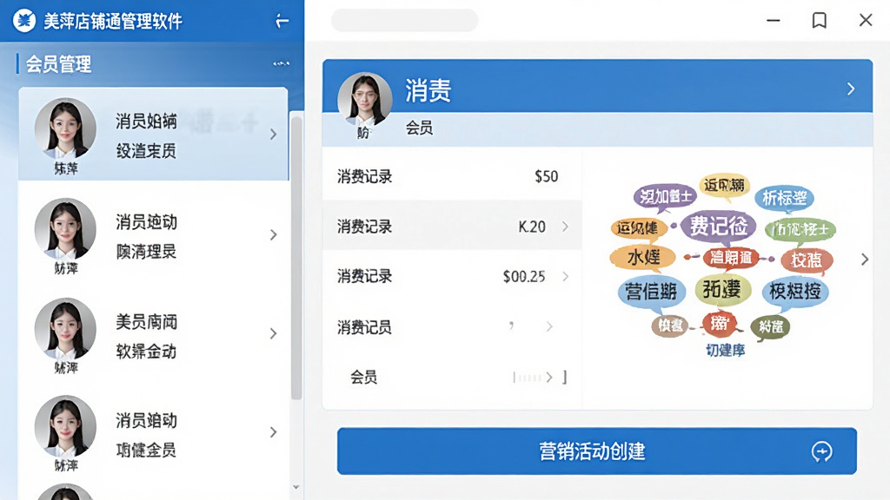Click the 梗桓控 blue tag bubble
Viewport: 890px width, 500px height.
coord(794,292)
